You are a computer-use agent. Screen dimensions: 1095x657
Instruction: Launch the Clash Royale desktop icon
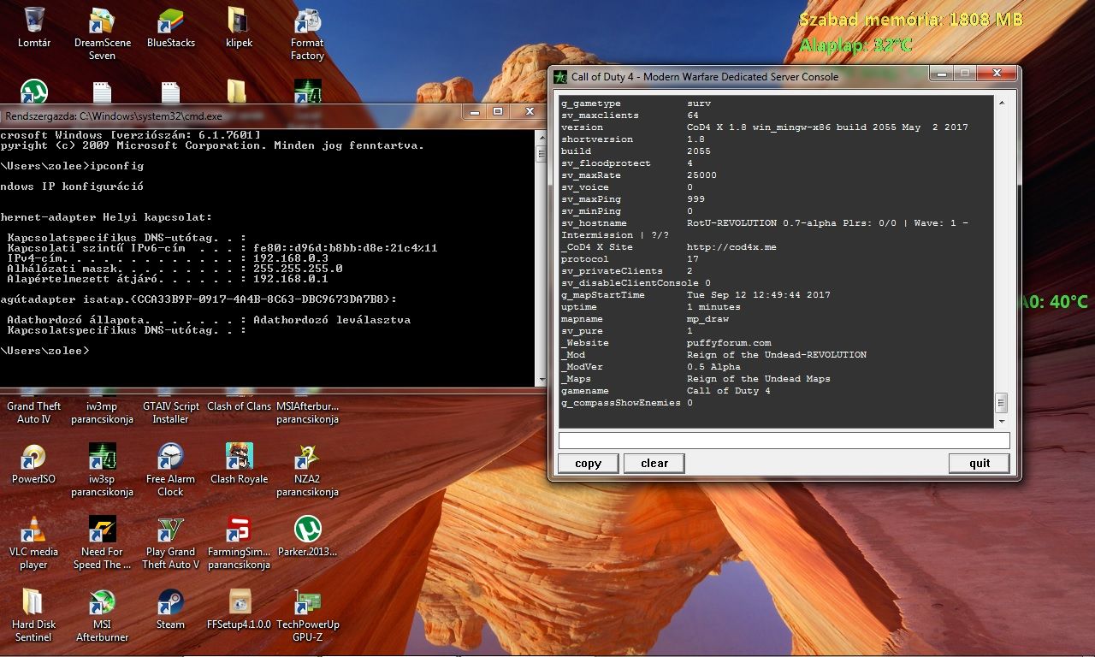239,464
